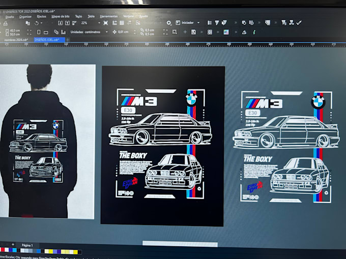Click the All pages layout icon
This screenshot has width=346, height=259.
(56, 32)
